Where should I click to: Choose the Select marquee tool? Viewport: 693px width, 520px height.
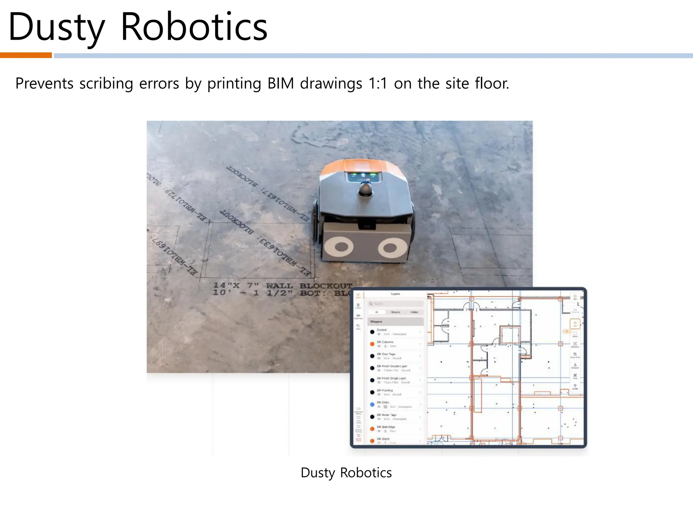point(575,334)
